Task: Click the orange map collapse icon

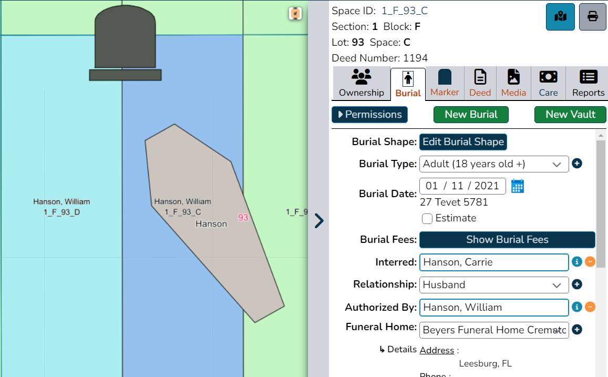Action: click(295, 14)
